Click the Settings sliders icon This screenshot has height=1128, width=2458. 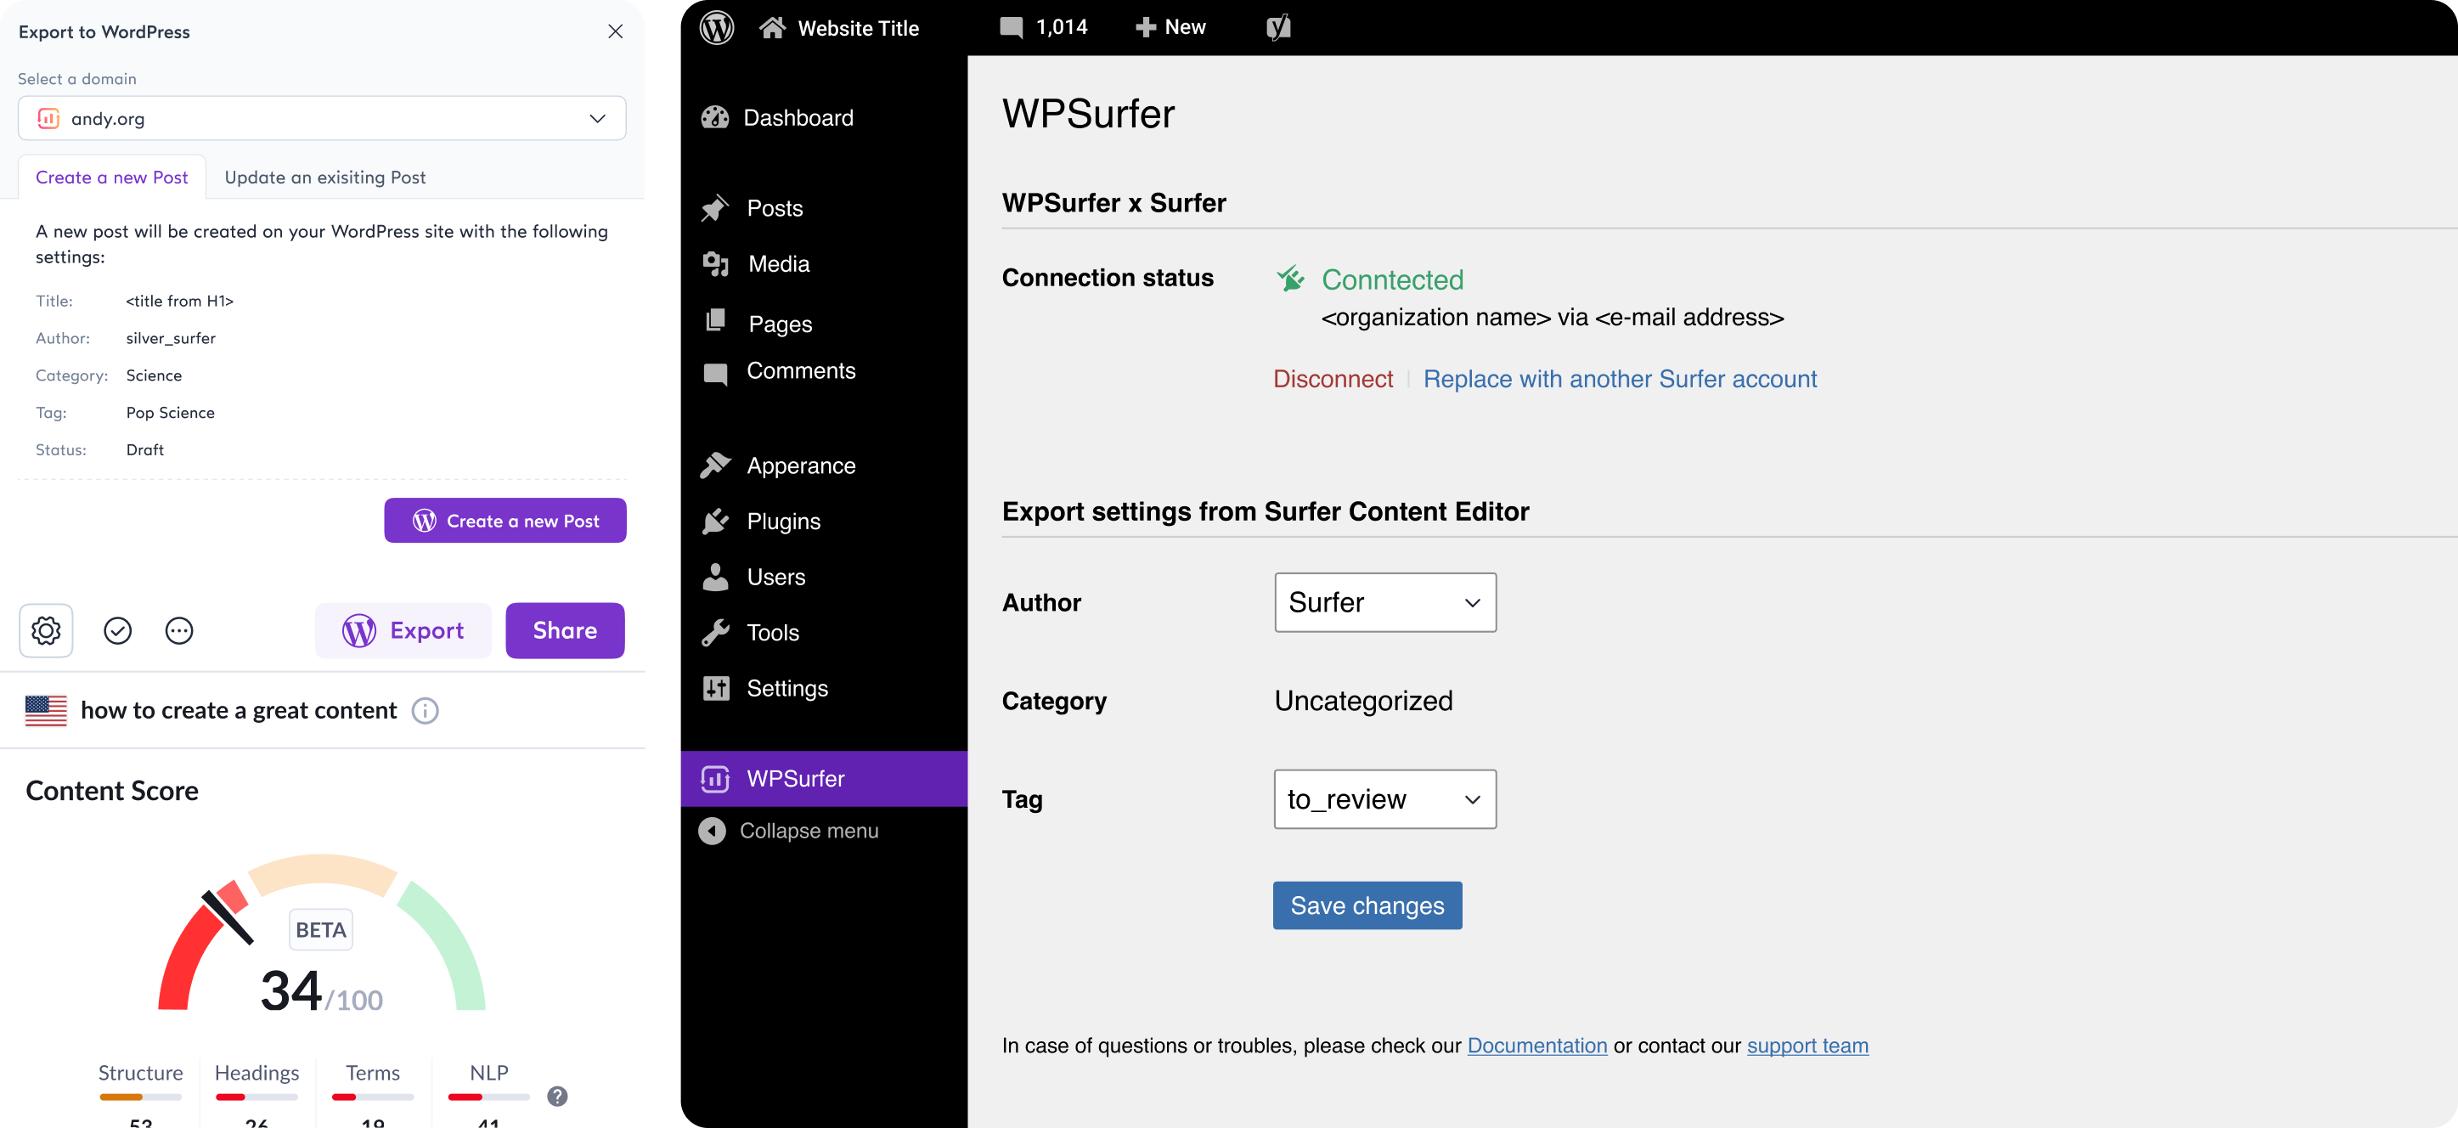coord(714,688)
